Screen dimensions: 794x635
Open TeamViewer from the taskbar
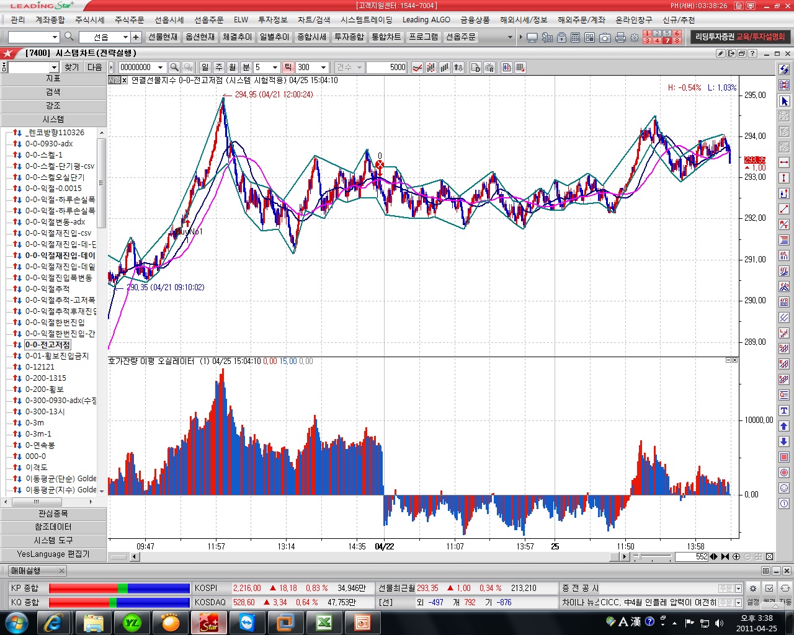coord(247,622)
